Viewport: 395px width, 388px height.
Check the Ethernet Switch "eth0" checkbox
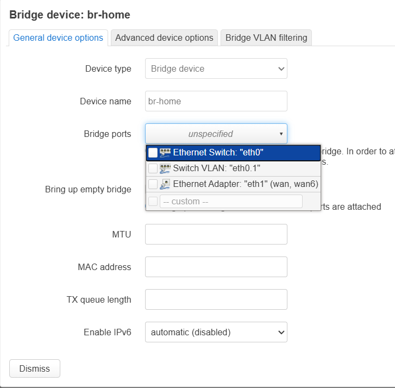click(153, 153)
